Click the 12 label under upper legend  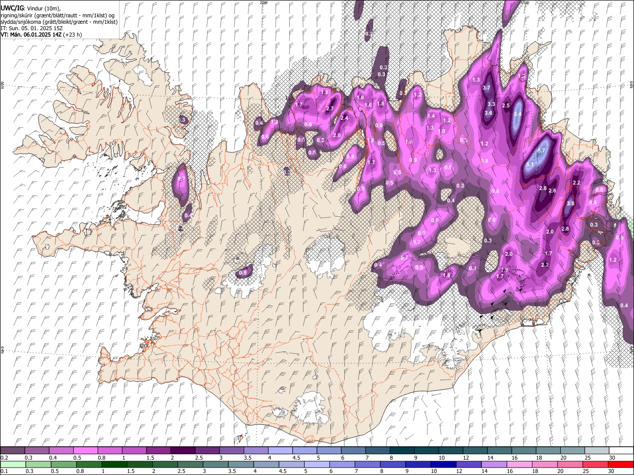[466, 458]
